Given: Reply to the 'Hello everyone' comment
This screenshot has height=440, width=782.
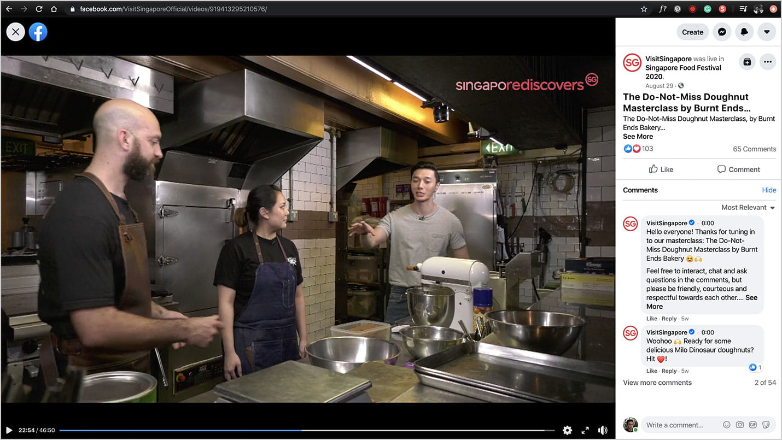Looking at the screenshot, I should (669, 319).
